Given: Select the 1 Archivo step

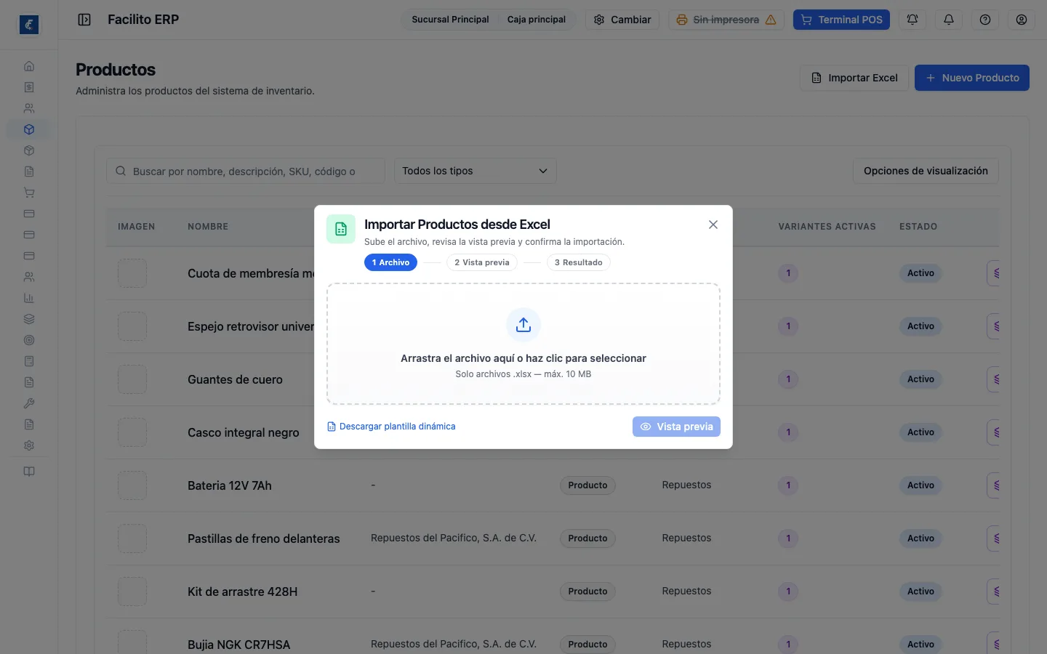Looking at the screenshot, I should coord(390,262).
